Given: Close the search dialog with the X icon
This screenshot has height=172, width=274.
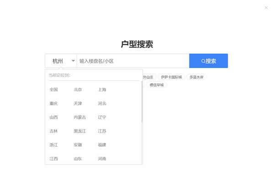Looking at the screenshot, I should click(x=266, y=8).
